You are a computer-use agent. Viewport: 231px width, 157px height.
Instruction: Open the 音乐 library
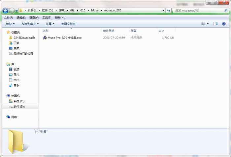(16, 85)
